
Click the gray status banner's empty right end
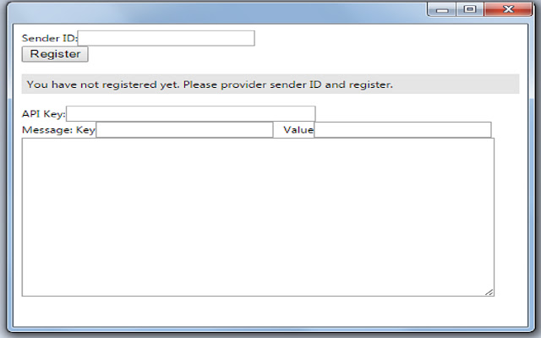pyautogui.click(x=456, y=84)
